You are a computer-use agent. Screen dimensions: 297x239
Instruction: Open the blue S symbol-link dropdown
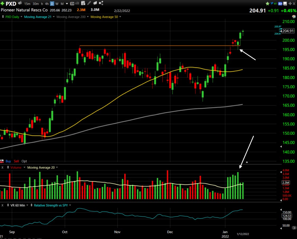pyautogui.click(x=280, y=4)
